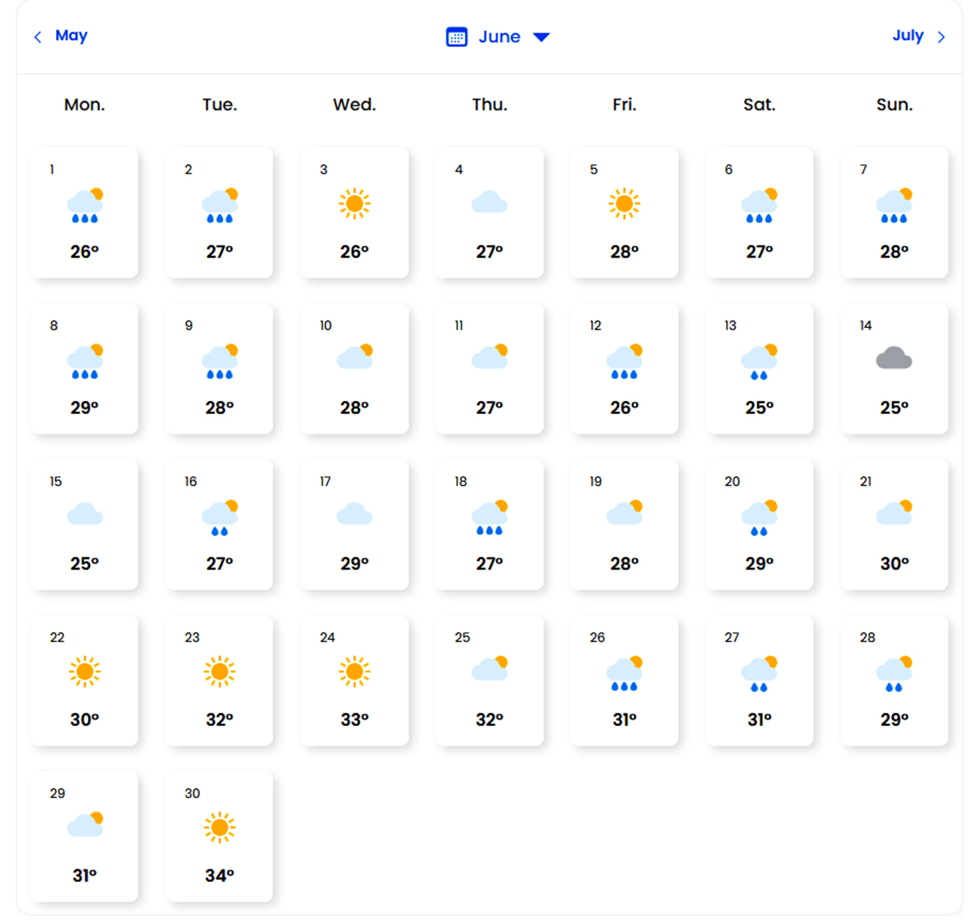Click the Wed. column header
978x921 pixels.
point(354,105)
